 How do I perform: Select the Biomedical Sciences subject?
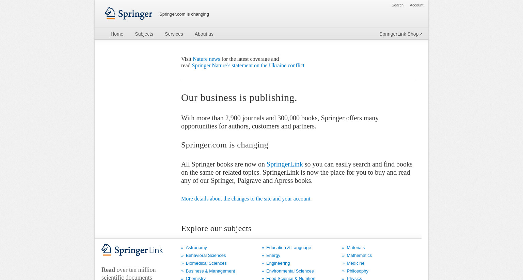point(206,263)
